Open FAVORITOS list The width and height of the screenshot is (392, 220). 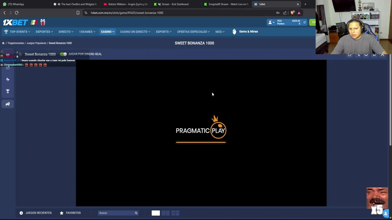(x=70, y=213)
